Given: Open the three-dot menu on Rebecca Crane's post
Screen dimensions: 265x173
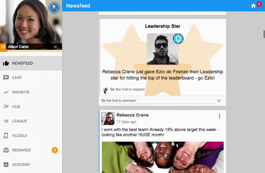Looking at the screenshot, I should (x=220, y=116).
